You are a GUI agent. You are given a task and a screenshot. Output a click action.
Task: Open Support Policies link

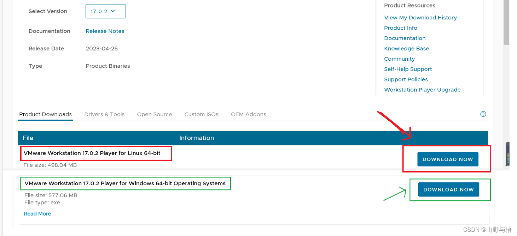[406, 79]
